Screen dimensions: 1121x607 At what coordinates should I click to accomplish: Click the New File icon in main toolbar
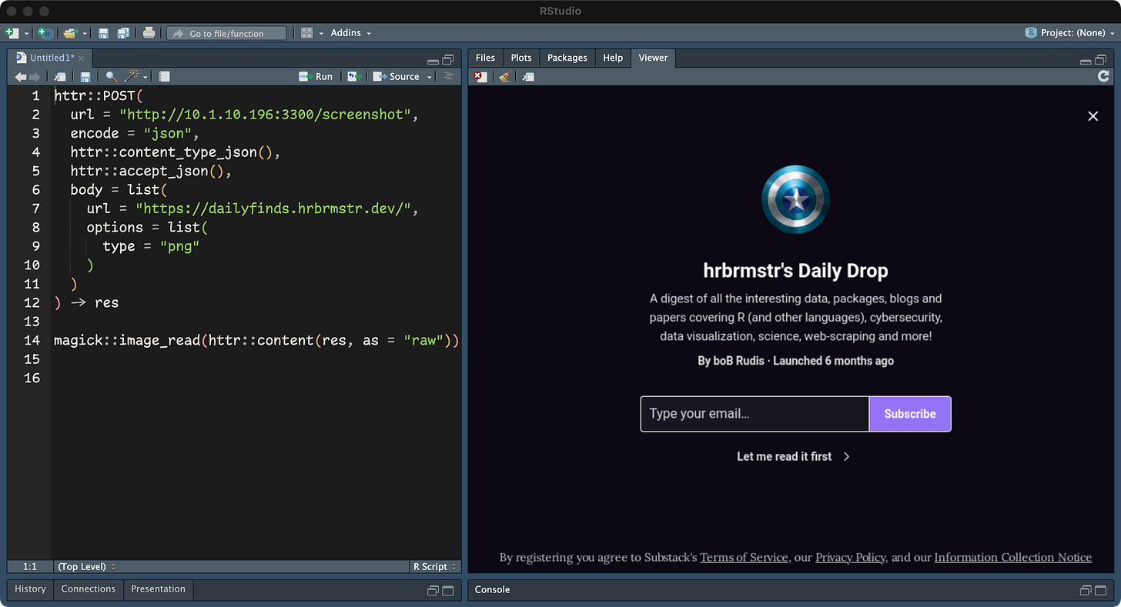(x=12, y=33)
